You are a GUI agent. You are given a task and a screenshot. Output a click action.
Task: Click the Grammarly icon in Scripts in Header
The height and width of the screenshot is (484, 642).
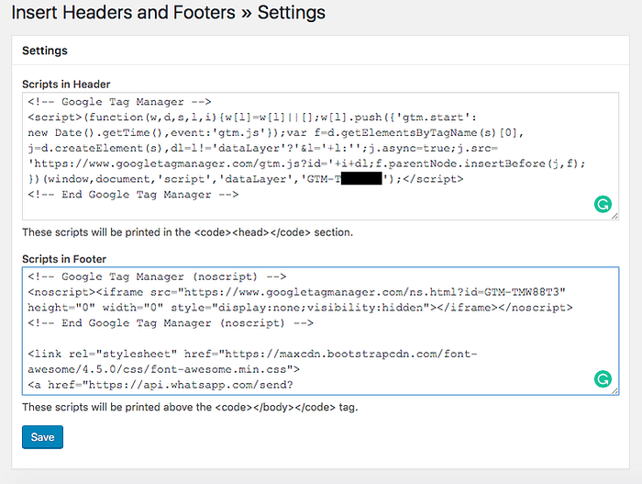click(603, 204)
